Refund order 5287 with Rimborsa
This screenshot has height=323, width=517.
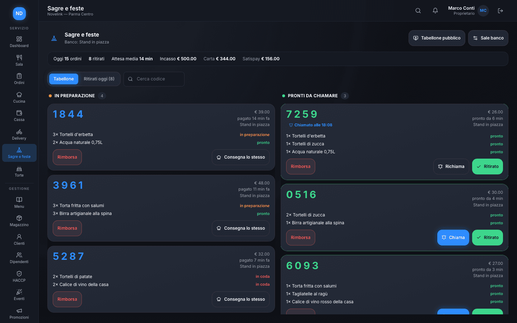coord(67,299)
